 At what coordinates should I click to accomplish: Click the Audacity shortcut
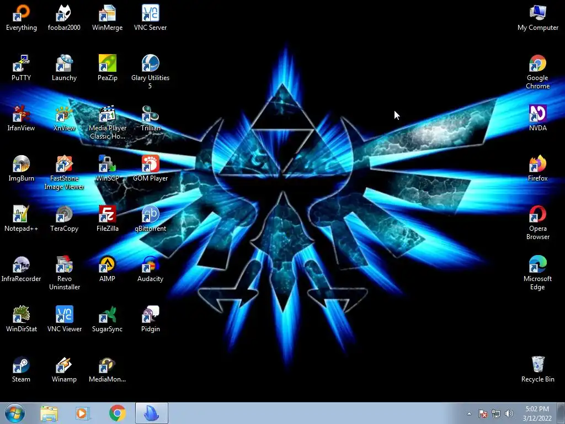pyautogui.click(x=150, y=269)
